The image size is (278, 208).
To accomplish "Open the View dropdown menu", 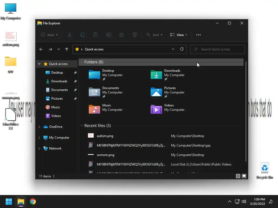I will coord(179,35).
